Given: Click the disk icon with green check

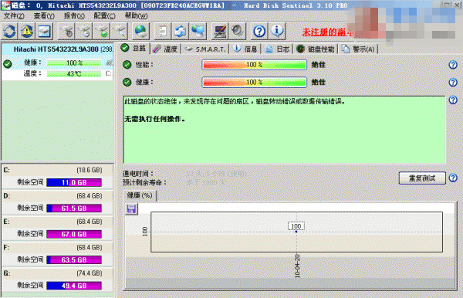Looking at the screenshot, I should tap(102, 31).
